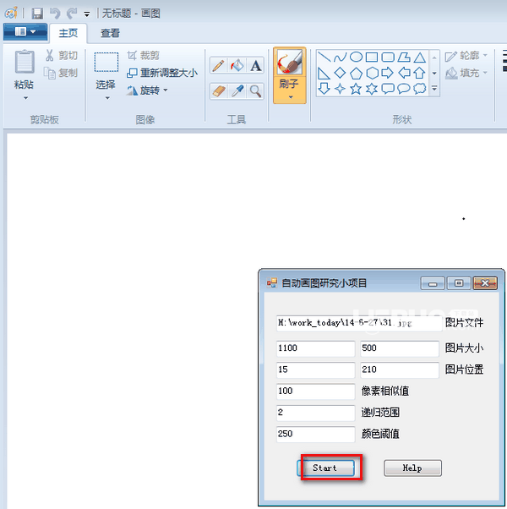This screenshot has width=507, height=509.
Task: Pick the Triangle shape
Action: click(420, 57)
